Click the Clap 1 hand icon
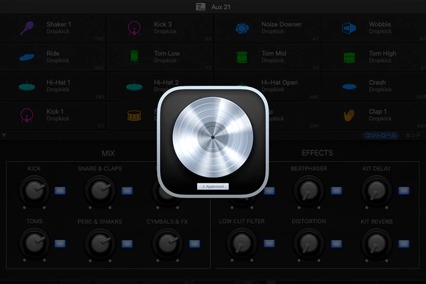 coord(349,115)
